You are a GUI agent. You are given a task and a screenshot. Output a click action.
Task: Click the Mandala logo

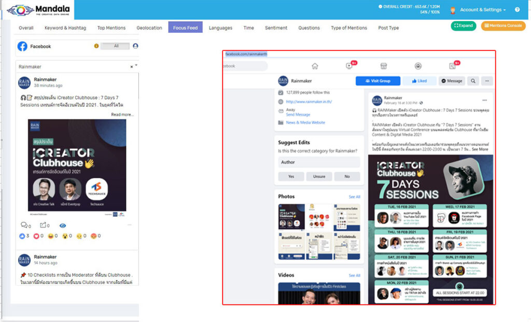pyautogui.click(x=38, y=10)
